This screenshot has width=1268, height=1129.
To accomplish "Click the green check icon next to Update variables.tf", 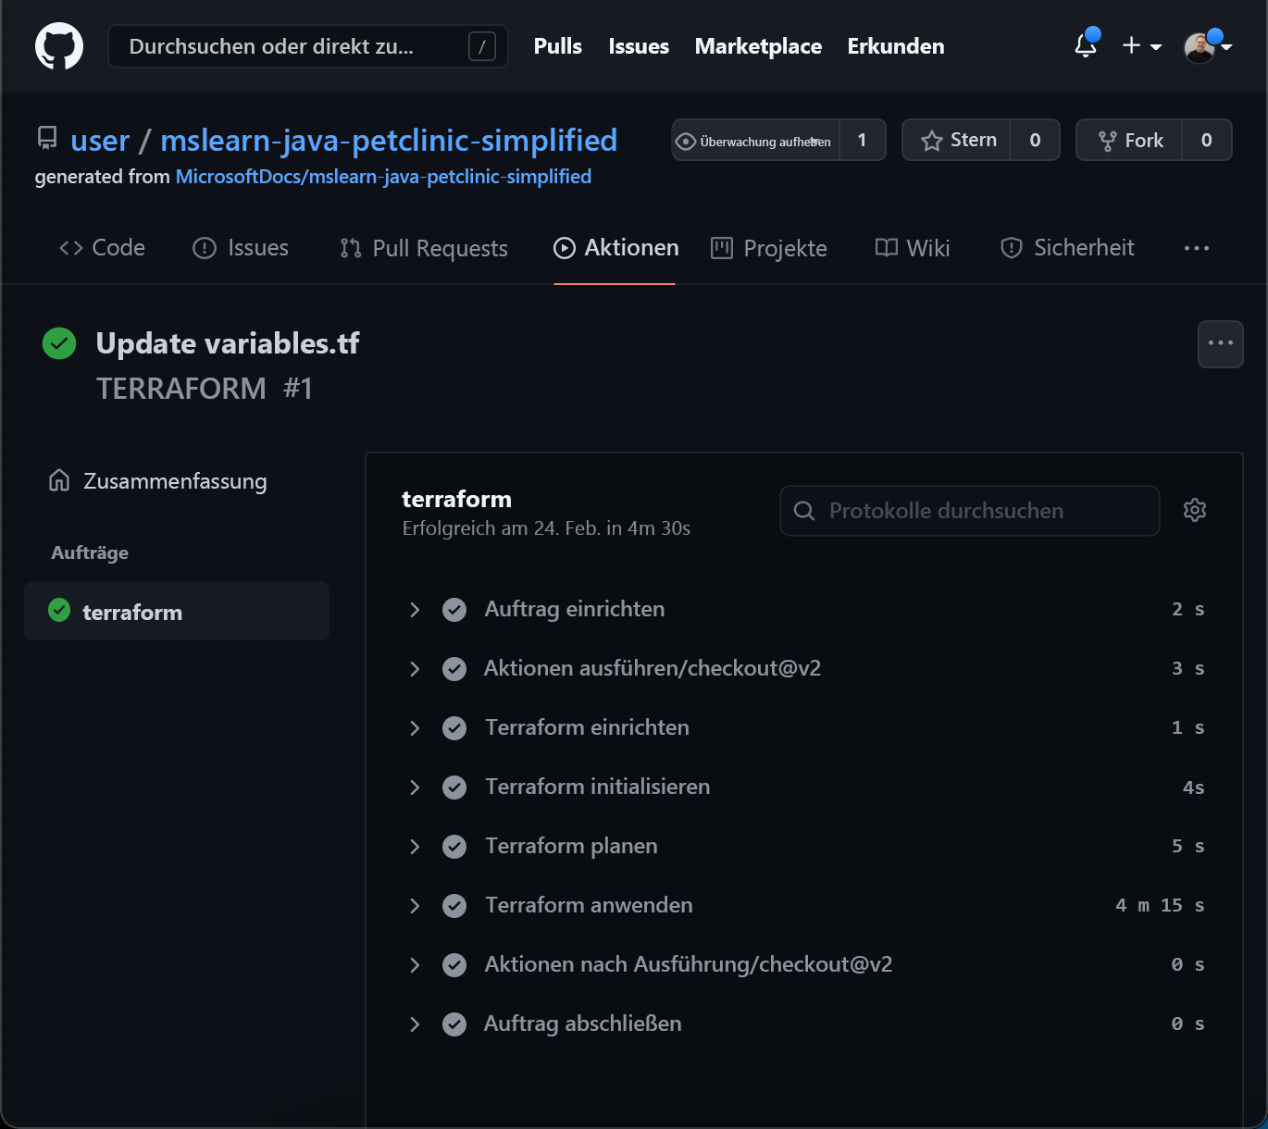I will (59, 343).
